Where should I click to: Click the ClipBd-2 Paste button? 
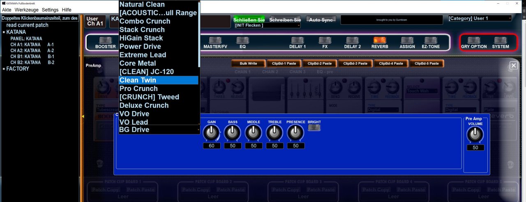(320, 64)
